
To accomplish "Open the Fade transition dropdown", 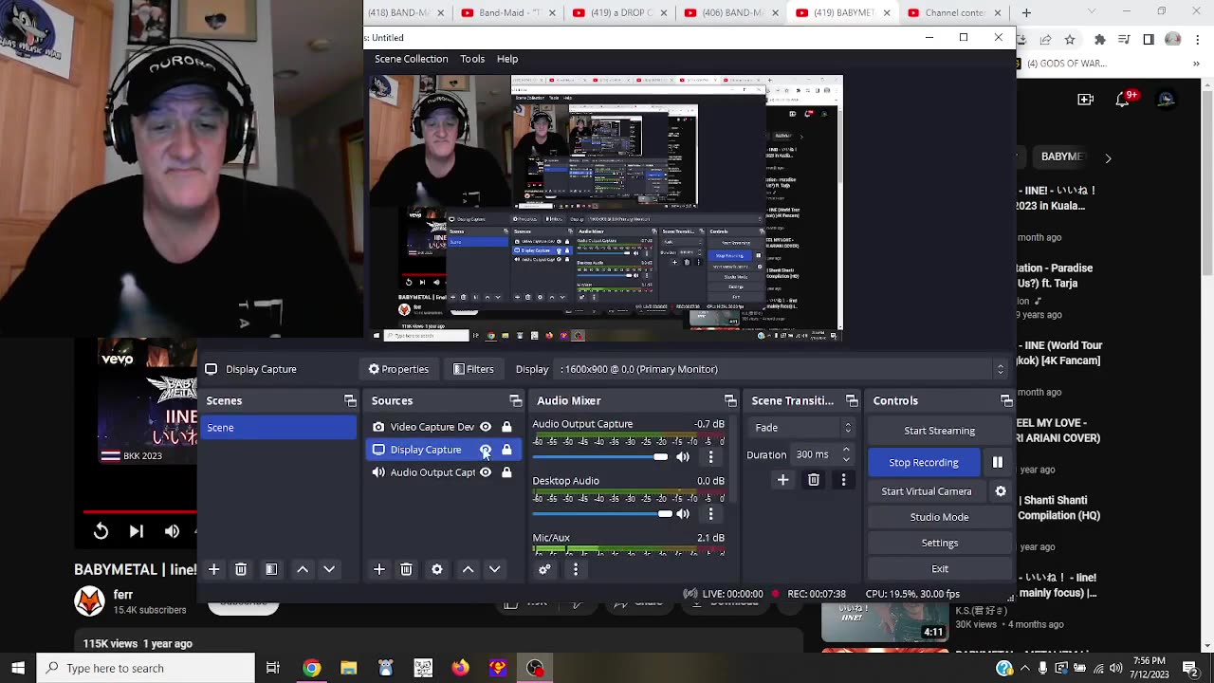I will [x=803, y=428].
